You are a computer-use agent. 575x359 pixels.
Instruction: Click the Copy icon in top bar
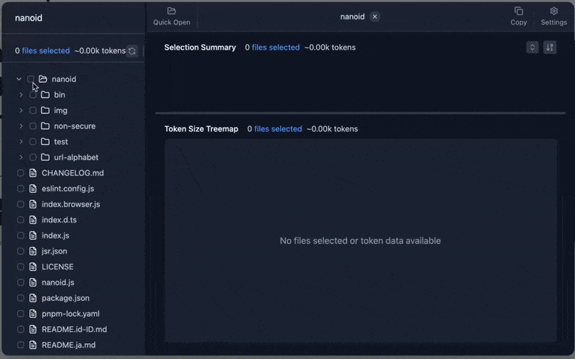(x=518, y=11)
